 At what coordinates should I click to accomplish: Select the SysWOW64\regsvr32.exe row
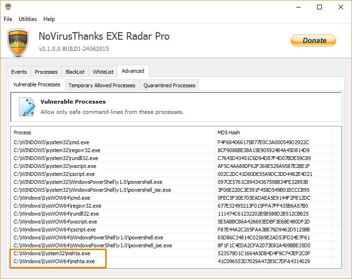(176, 206)
